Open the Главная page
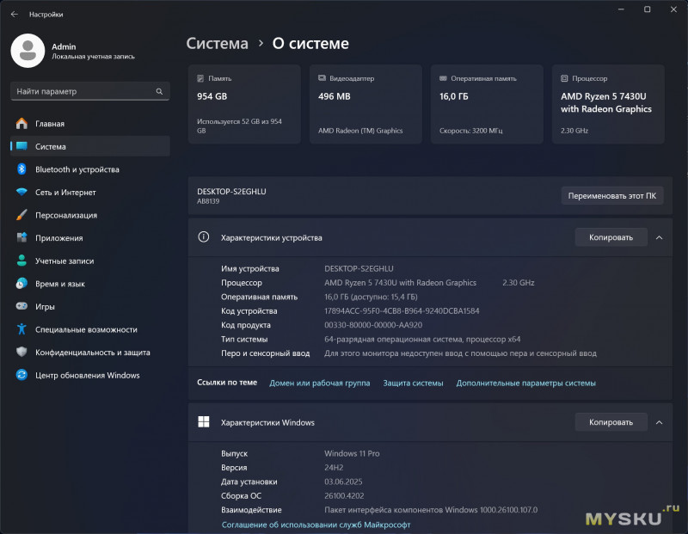Screen dimensions: 688x534 coord(90,124)
